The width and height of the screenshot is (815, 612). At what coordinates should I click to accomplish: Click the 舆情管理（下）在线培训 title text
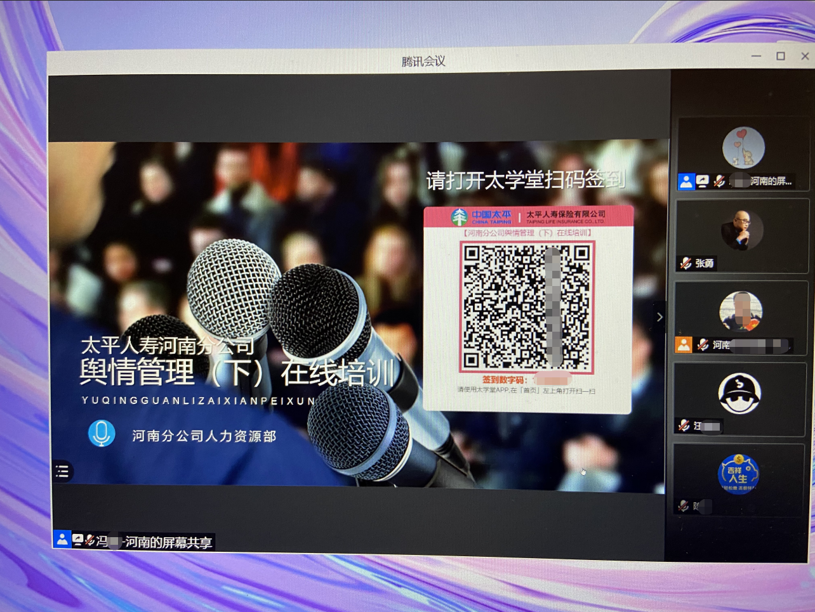(237, 372)
